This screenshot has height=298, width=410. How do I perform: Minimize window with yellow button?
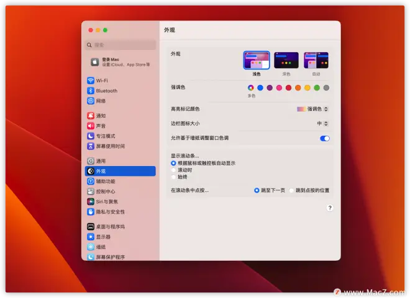pyautogui.click(x=98, y=30)
